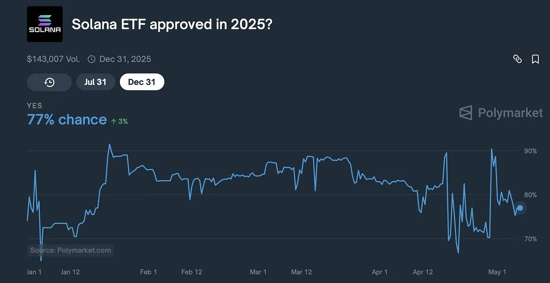Image resolution: width=550 pixels, height=283 pixels.
Task: Click the $143,007 Vol. text
Action: click(x=53, y=59)
